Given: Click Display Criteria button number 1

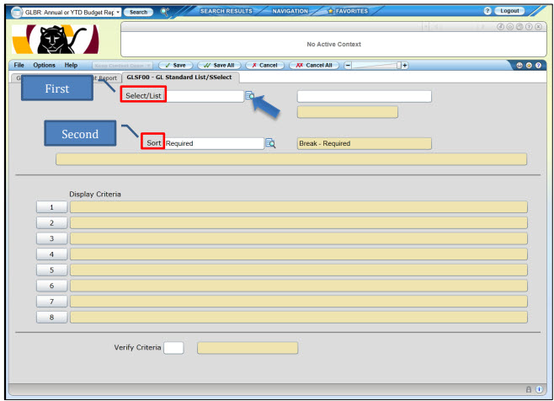Looking at the screenshot, I should pos(51,206).
